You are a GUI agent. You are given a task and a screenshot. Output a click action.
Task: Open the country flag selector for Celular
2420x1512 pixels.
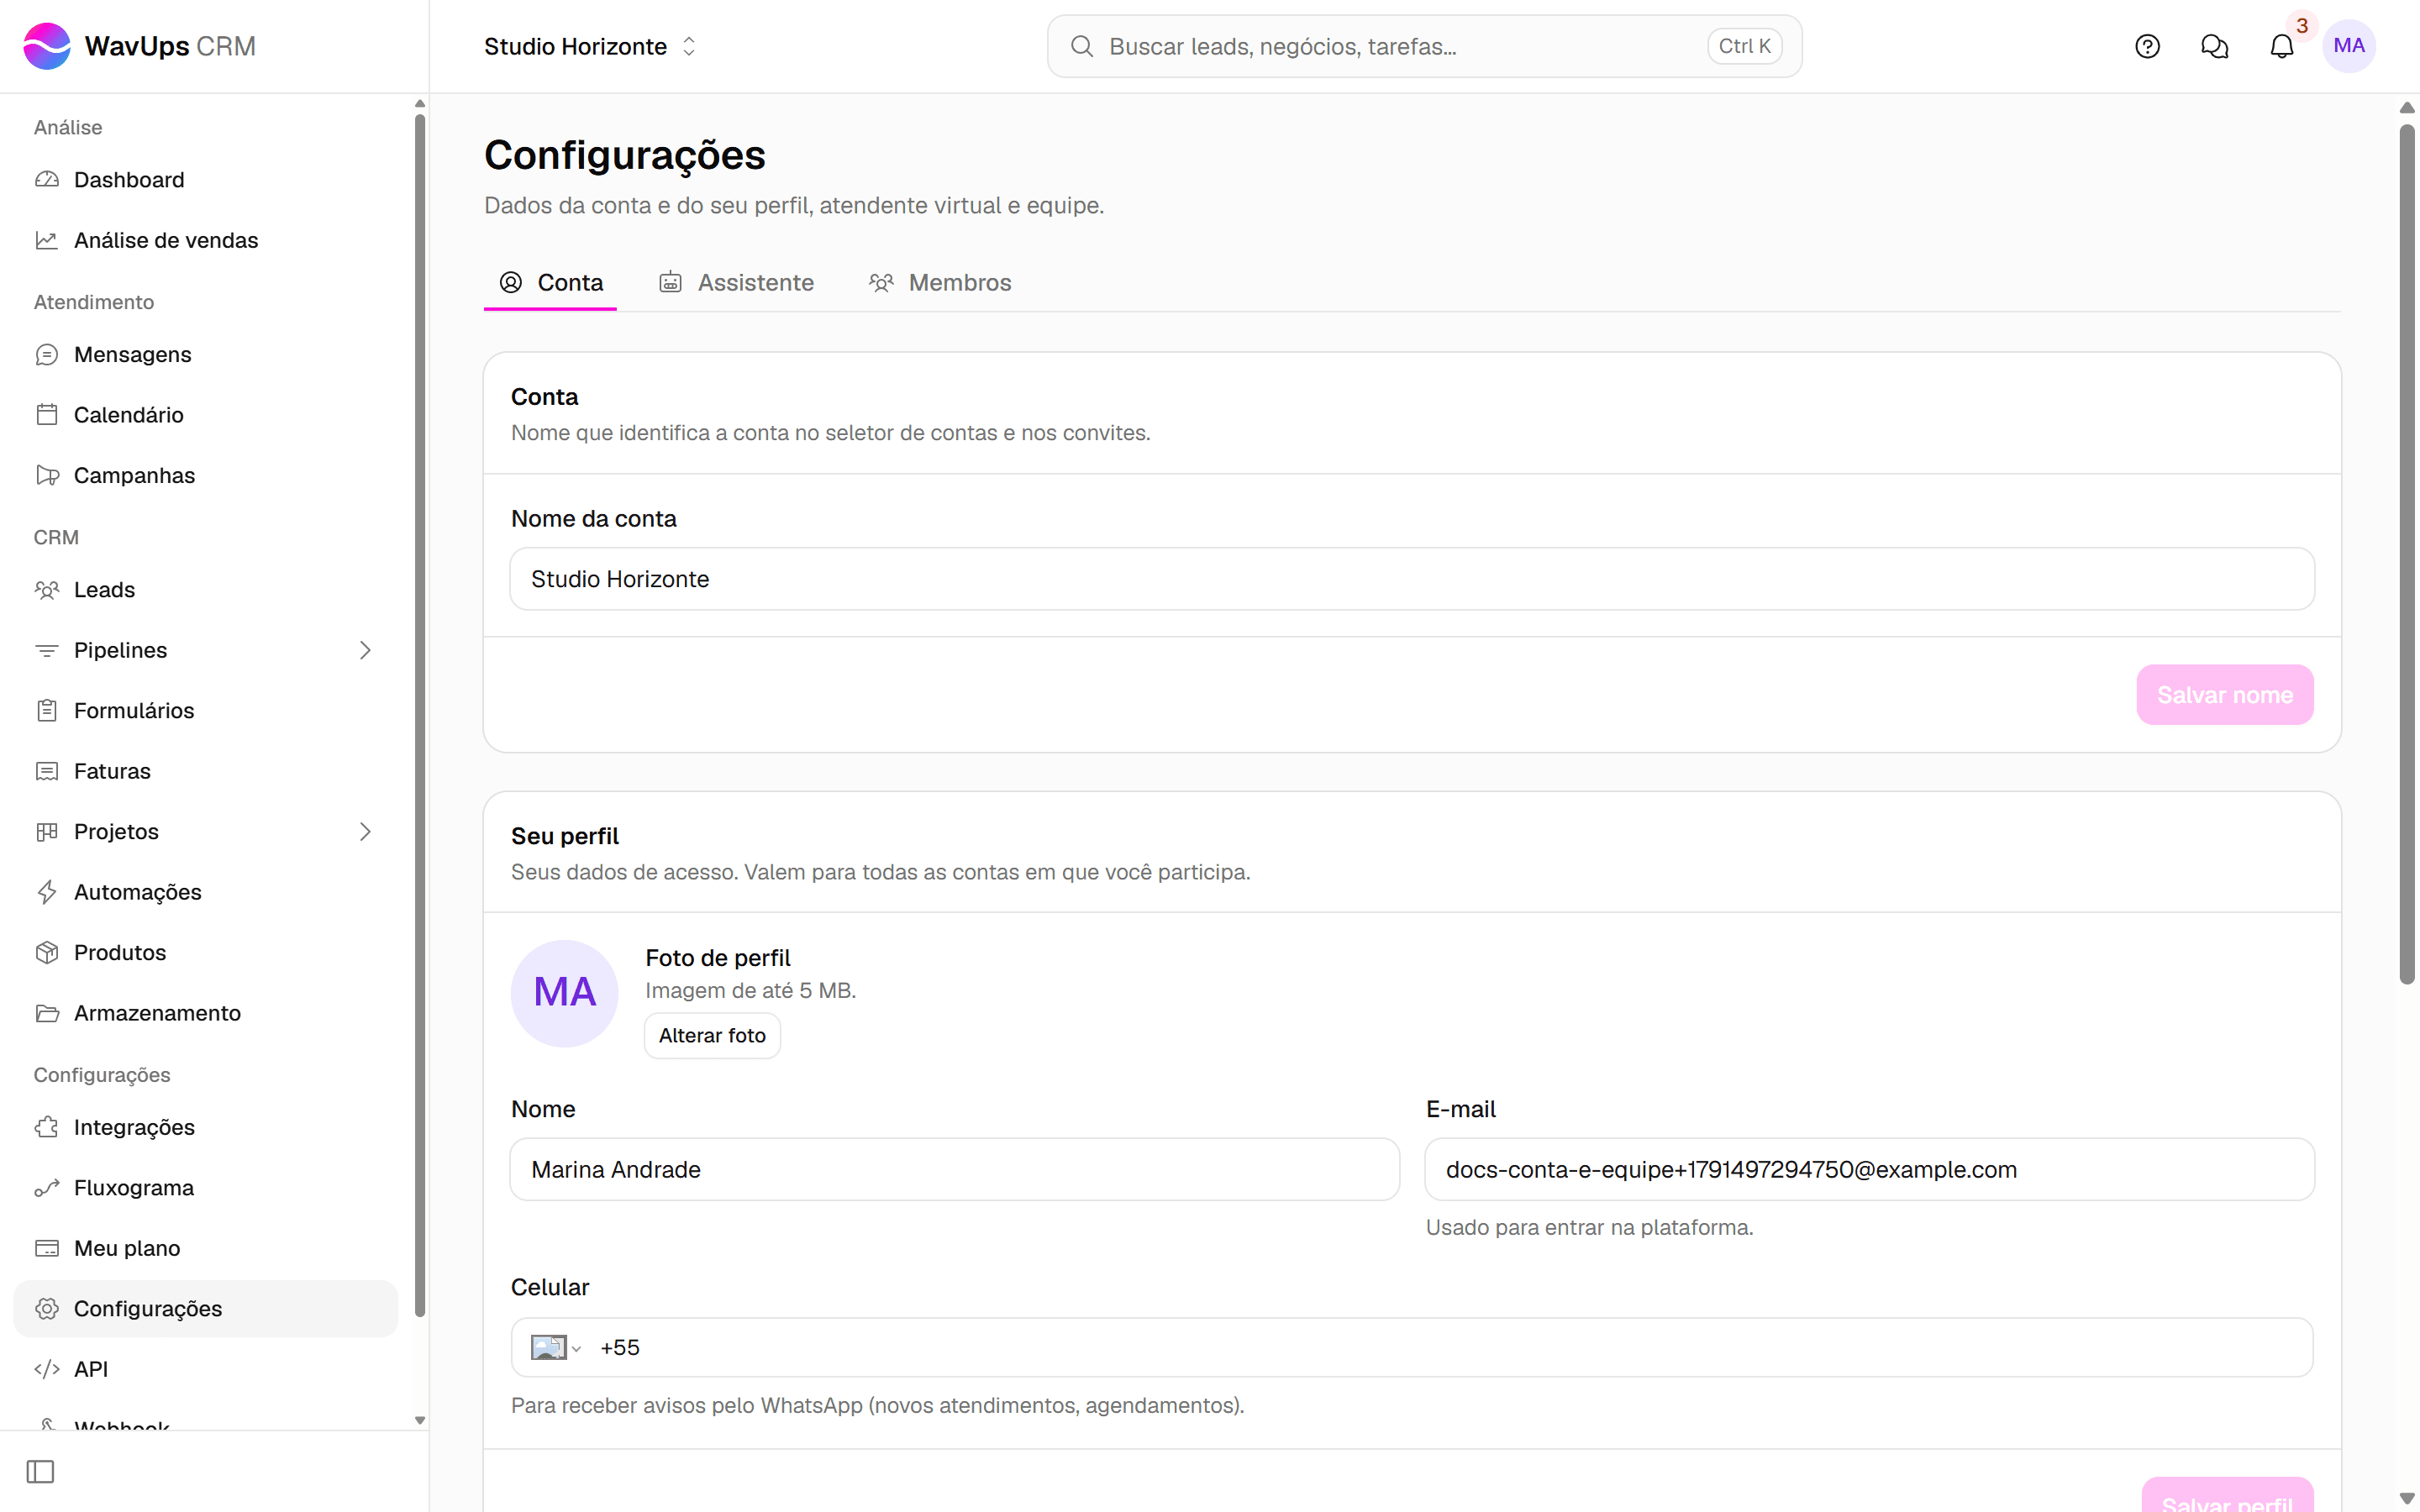pyautogui.click(x=555, y=1347)
